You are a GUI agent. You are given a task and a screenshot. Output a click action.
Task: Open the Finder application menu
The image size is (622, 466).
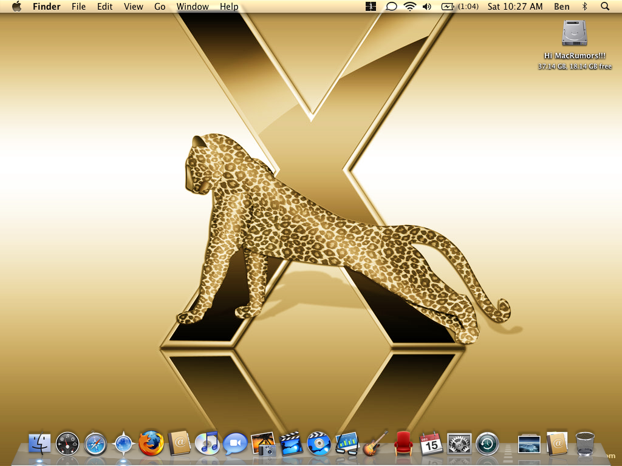pyautogui.click(x=46, y=6)
